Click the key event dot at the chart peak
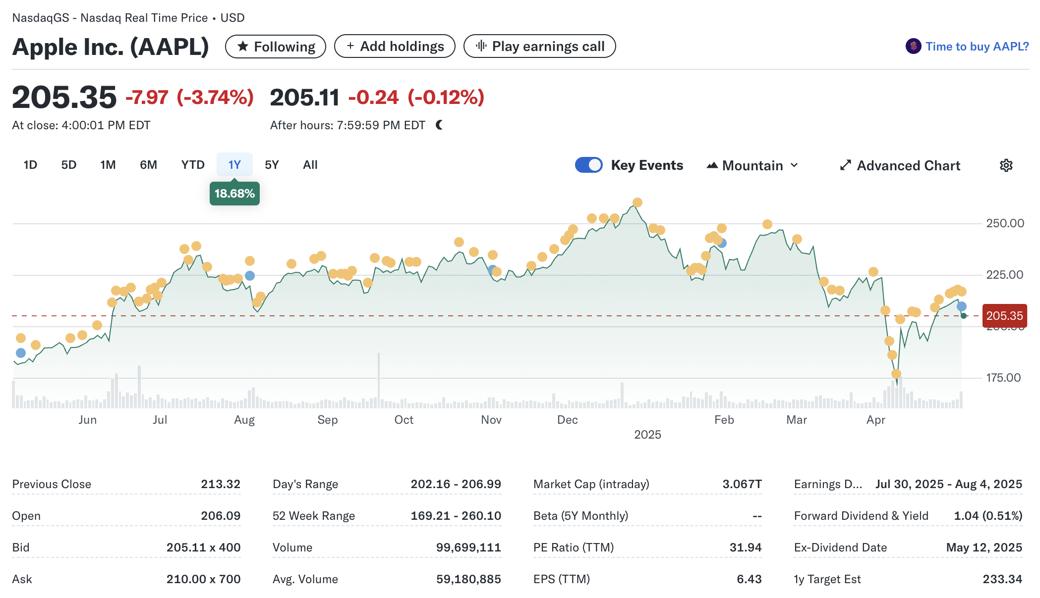Image resolution: width=1040 pixels, height=598 pixels. 637,202
